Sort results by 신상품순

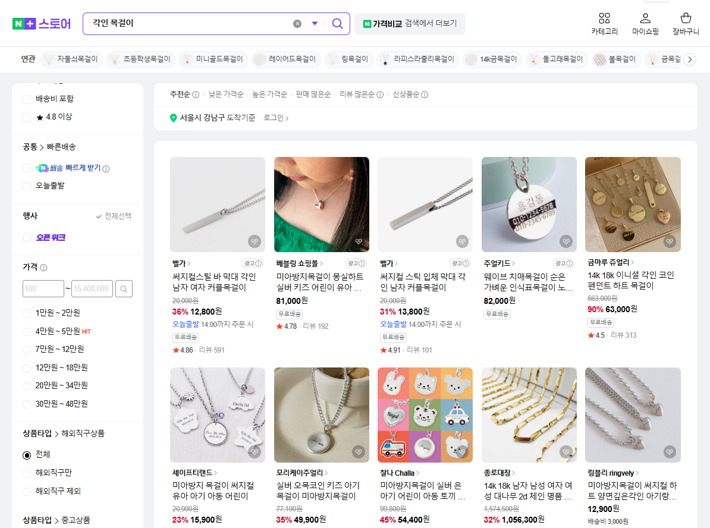(406, 94)
